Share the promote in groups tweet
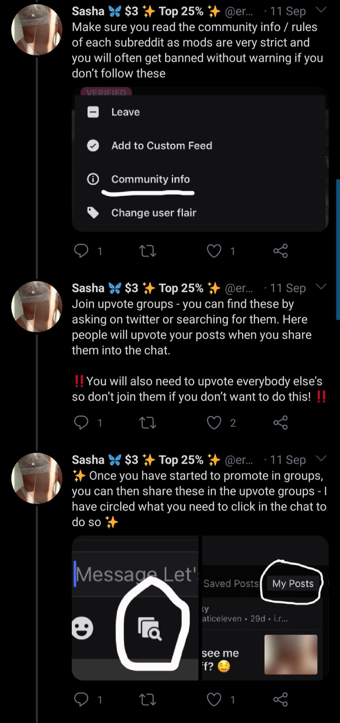The image size is (340, 723). click(281, 700)
